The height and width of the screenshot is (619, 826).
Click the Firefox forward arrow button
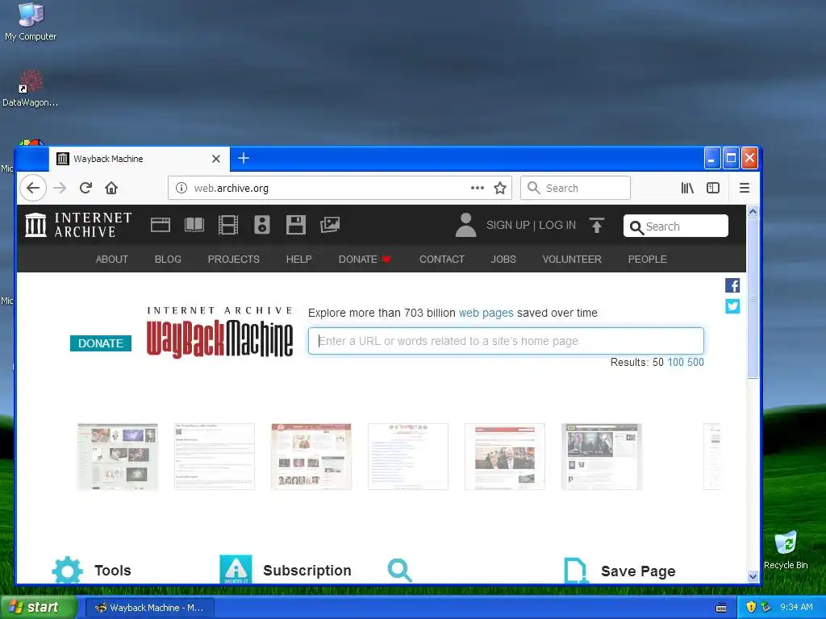(x=60, y=188)
